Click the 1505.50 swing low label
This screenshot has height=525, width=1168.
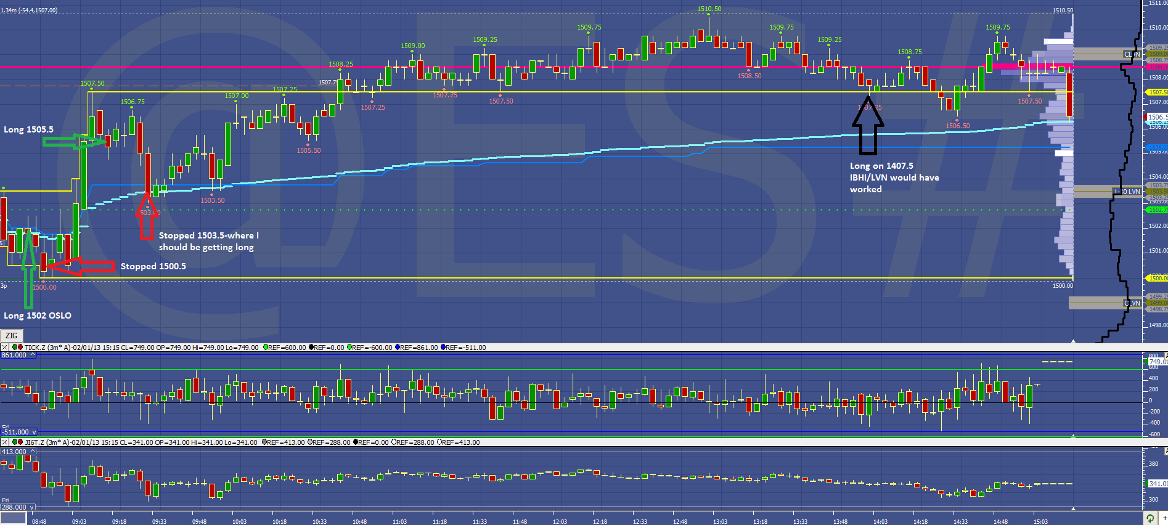pos(309,150)
